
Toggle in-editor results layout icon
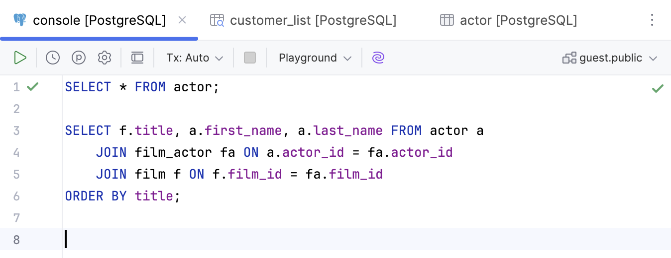tap(137, 58)
